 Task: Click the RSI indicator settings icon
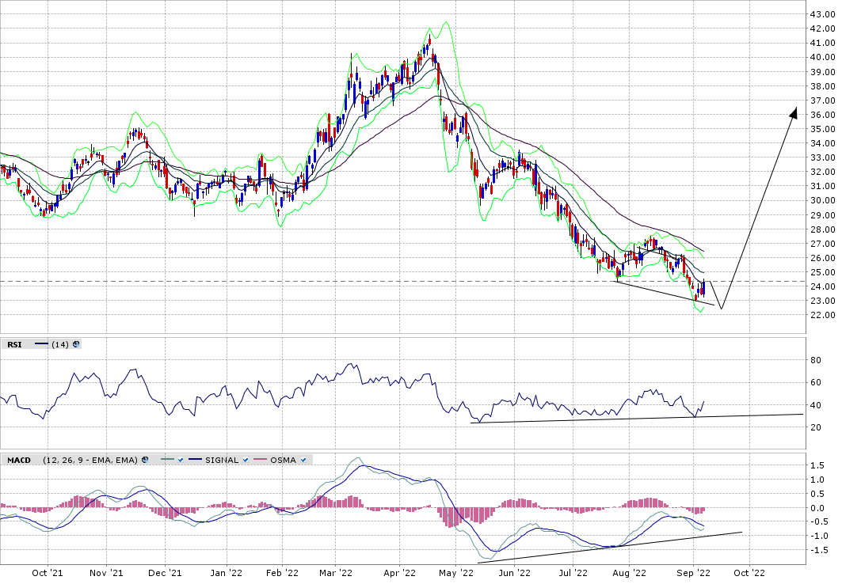click(77, 344)
